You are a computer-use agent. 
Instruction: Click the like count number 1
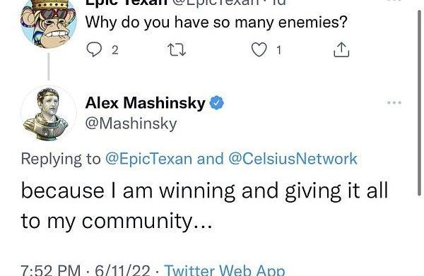[279, 50]
